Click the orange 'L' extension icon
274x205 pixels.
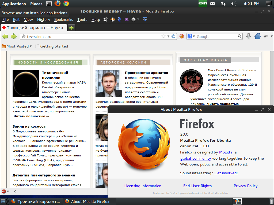pyautogui.click(x=113, y=19)
